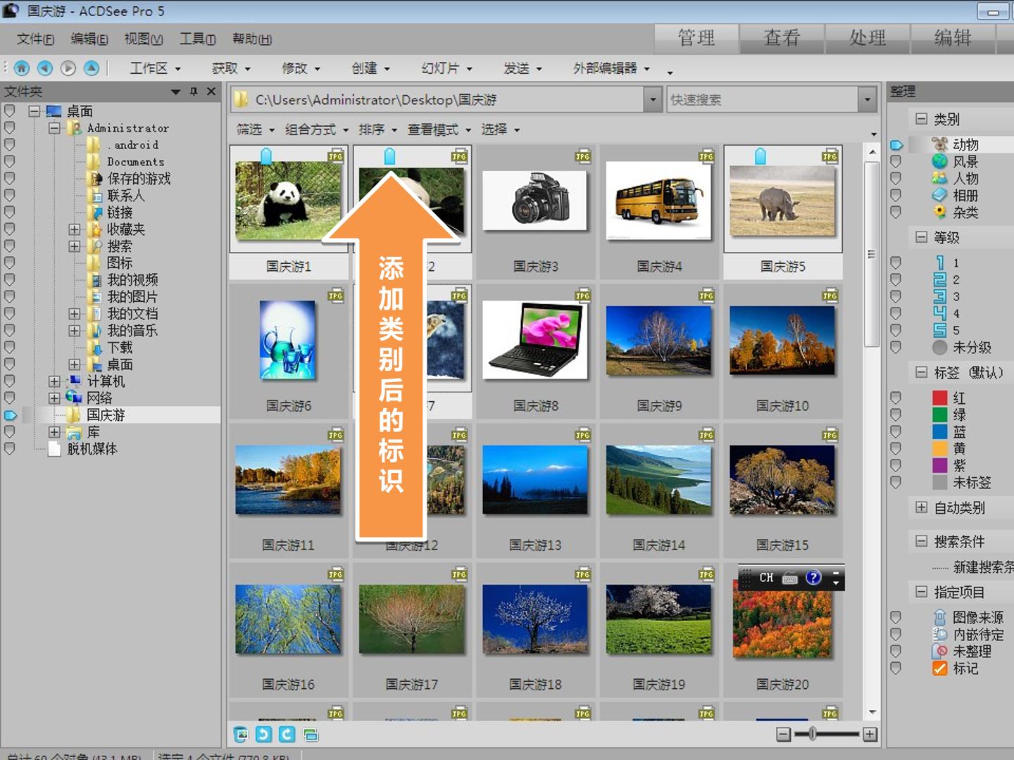Click the 图像来源 icon

pyautogui.click(x=939, y=617)
